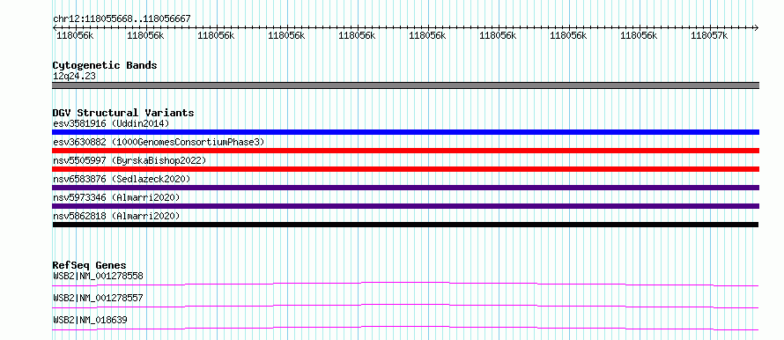The width and height of the screenshot is (784, 340).
Task: Click the 118057k ruler tick label
Action: click(709, 35)
